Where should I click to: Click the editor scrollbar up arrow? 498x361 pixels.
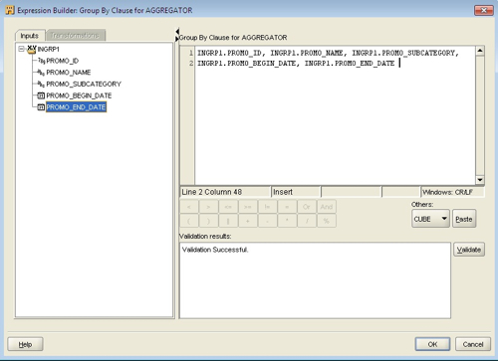click(480, 51)
